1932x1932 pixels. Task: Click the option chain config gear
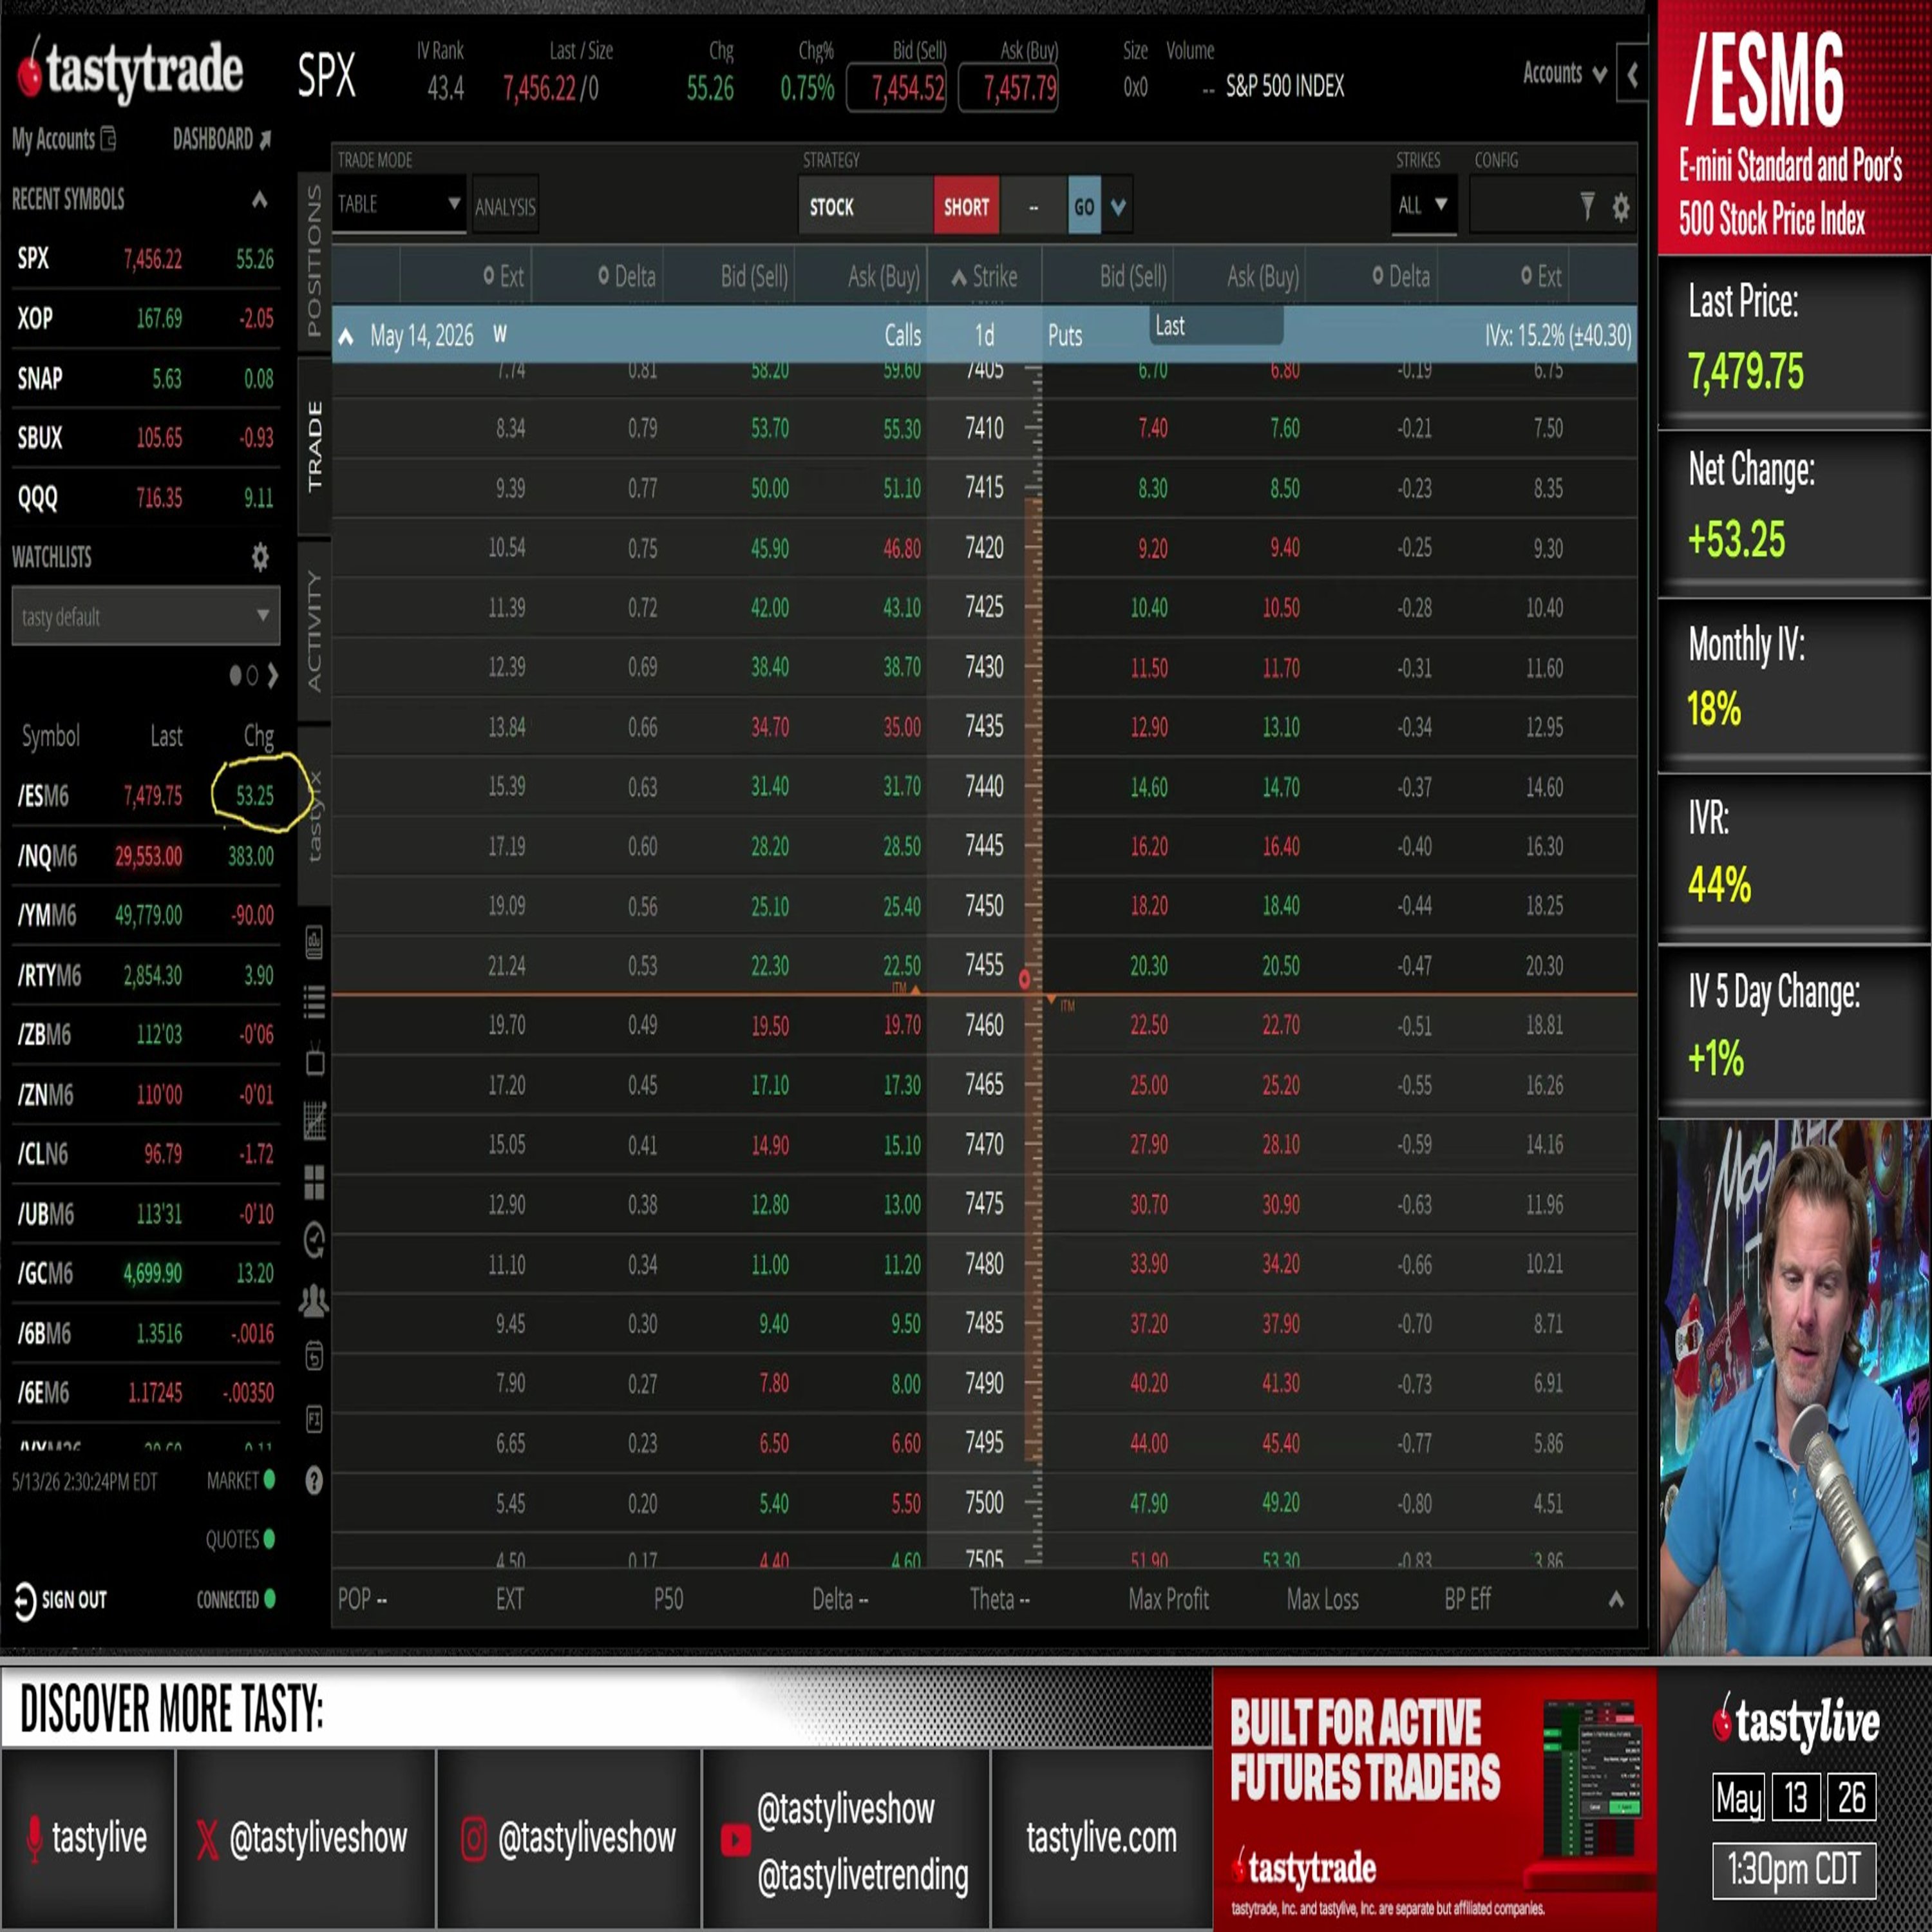tap(1621, 207)
